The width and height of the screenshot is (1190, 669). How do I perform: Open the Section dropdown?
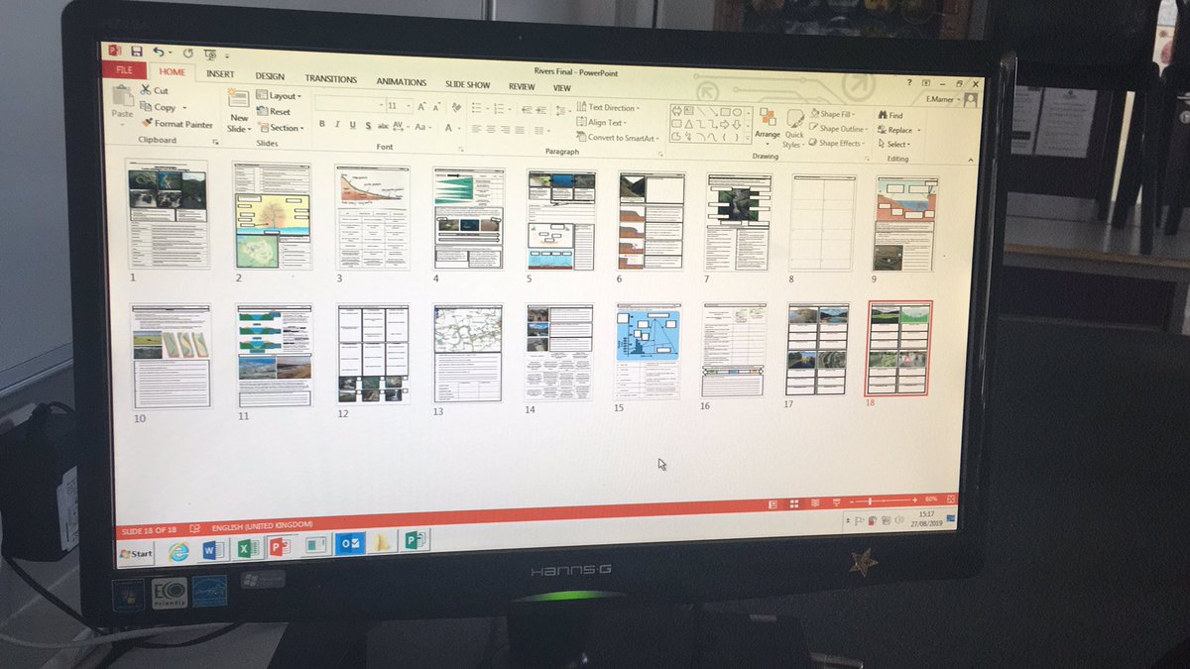pyautogui.click(x=280, y=128)
